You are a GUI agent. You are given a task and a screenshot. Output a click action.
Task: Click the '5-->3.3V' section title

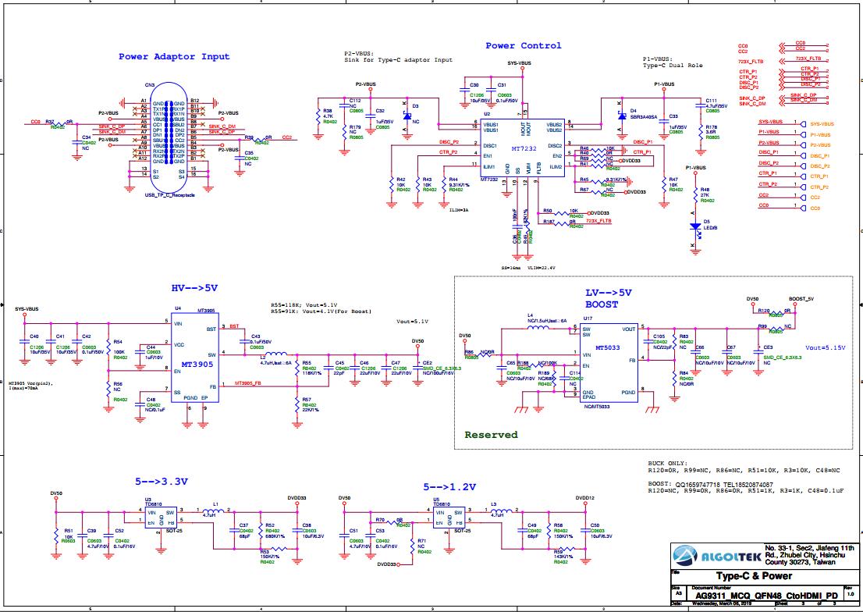coord(162,482)
